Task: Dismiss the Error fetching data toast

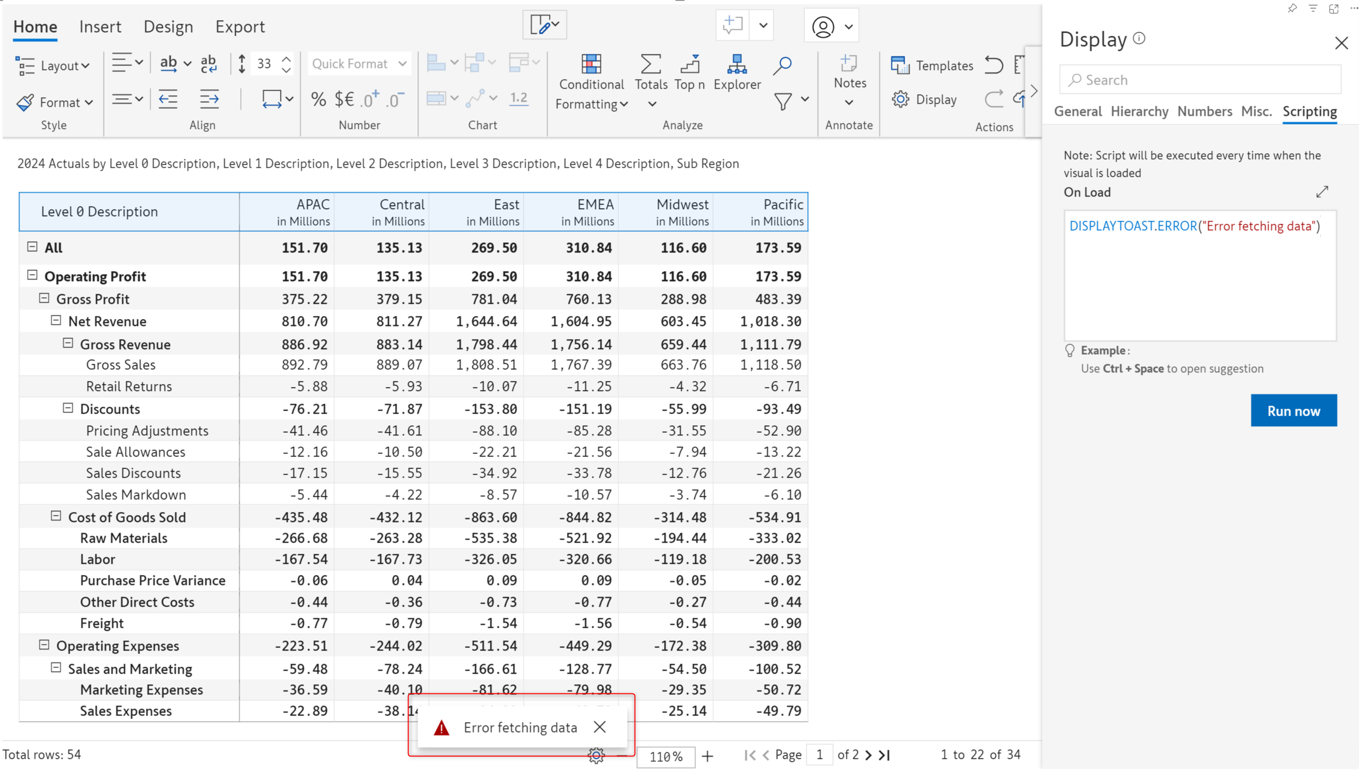Action: [599, 727]
